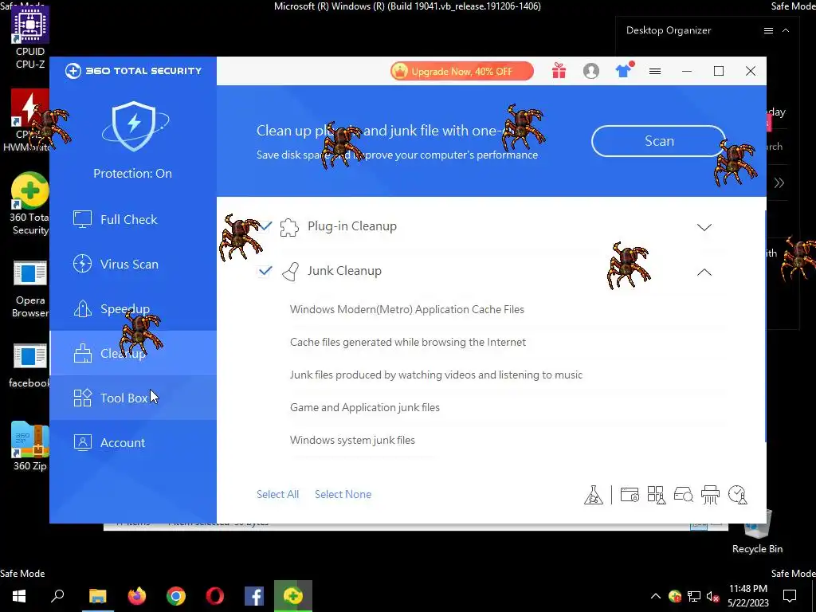This screenshot has width=816, height=612.
Task: Click the cleanup list vertical scrollbar
Action: 765,327
